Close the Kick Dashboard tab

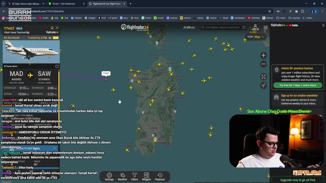[x=84, y=4]
